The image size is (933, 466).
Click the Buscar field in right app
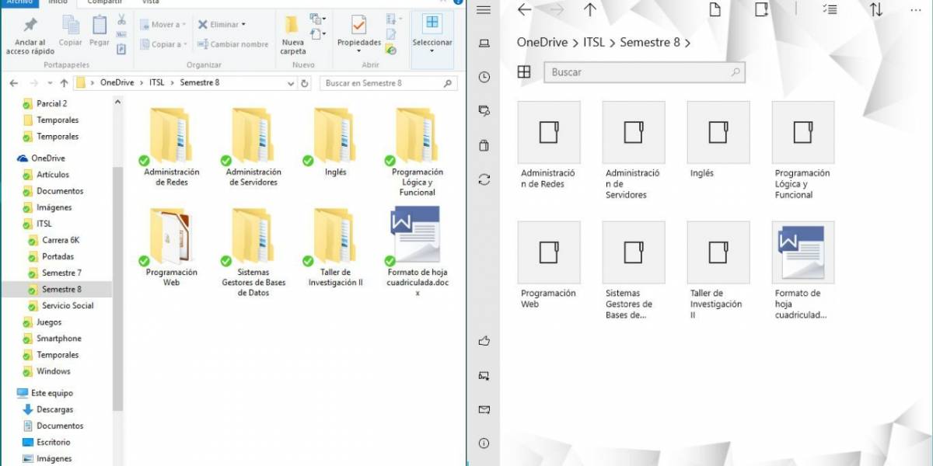point(645,72)
